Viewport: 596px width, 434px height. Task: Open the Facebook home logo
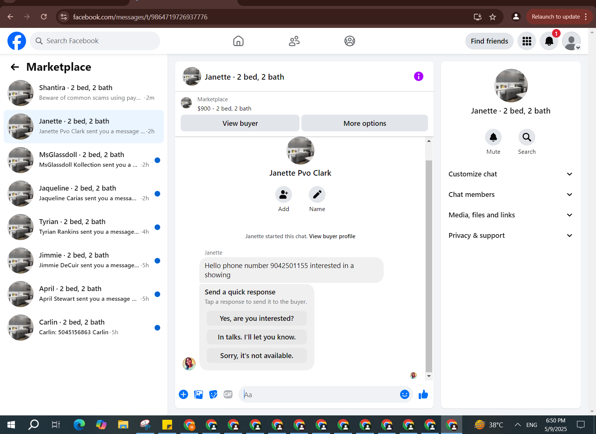17,41
